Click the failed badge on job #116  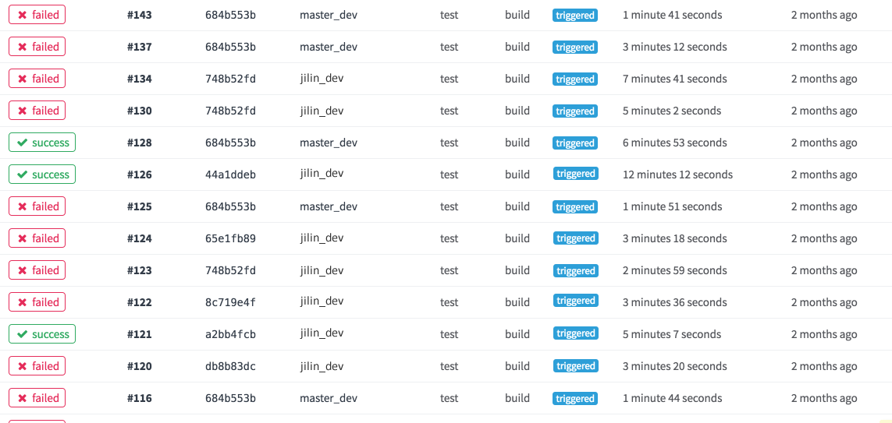pyautogui.click(x=37, y=398)
